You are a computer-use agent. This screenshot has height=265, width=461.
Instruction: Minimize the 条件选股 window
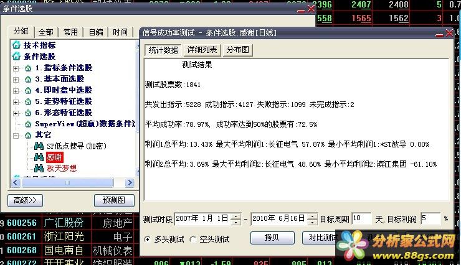pyautogui.click(x=301, y=11)
